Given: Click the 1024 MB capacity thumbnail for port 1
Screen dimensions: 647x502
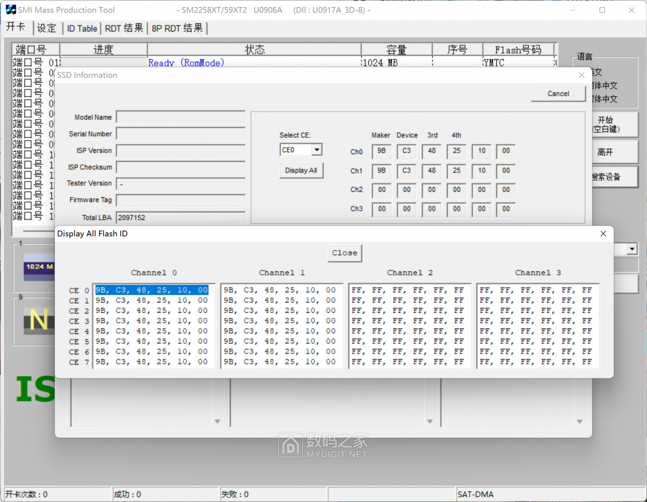Looking at the screenshot, I should click(x=39, y=267).
